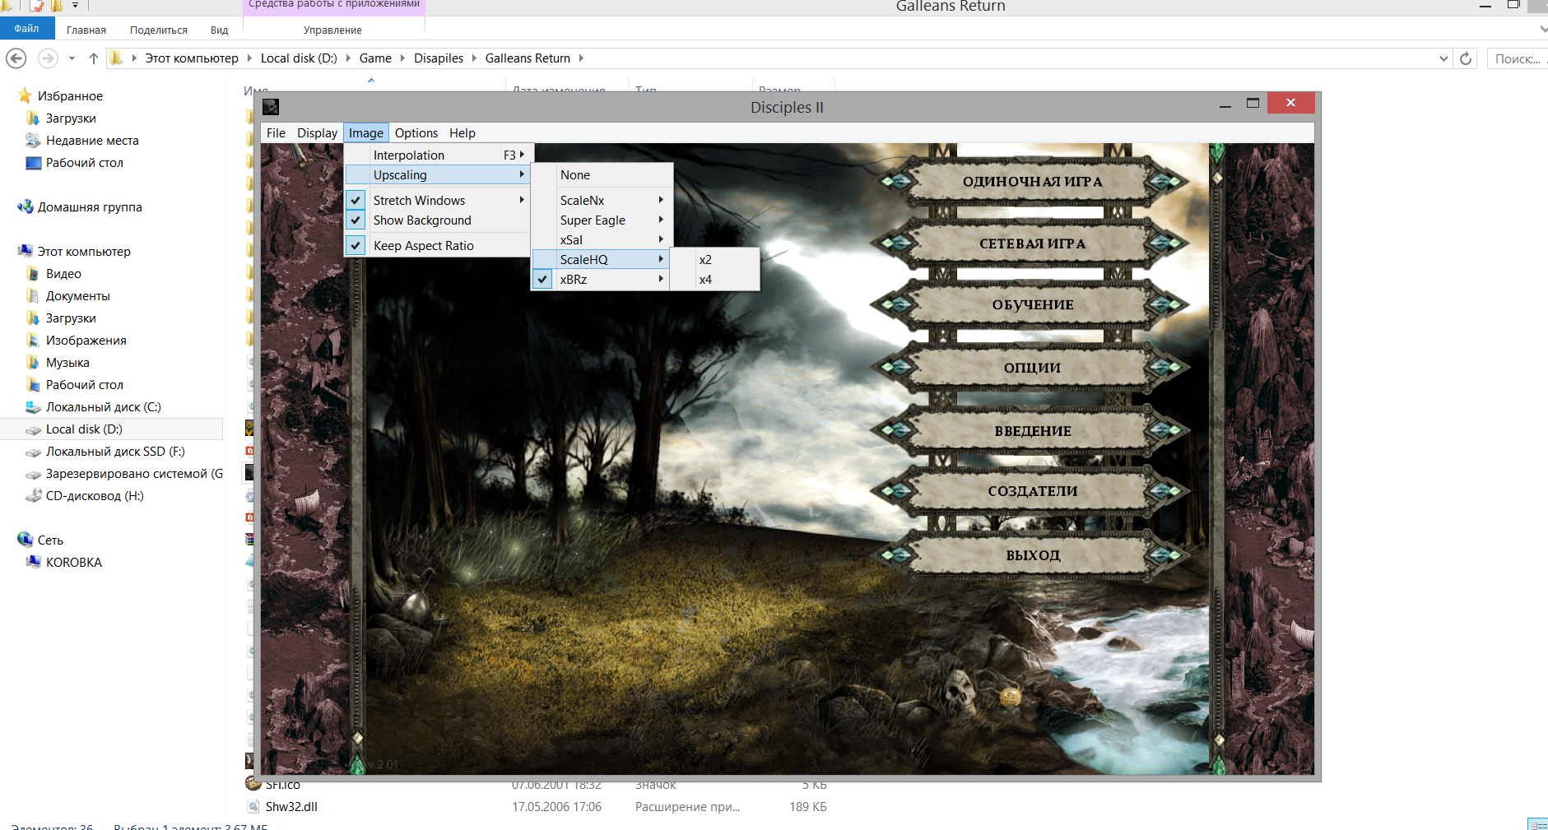1548x830 pixels.
Task: Select the Upscaling menu entry
Action: (x=439, y=174)
